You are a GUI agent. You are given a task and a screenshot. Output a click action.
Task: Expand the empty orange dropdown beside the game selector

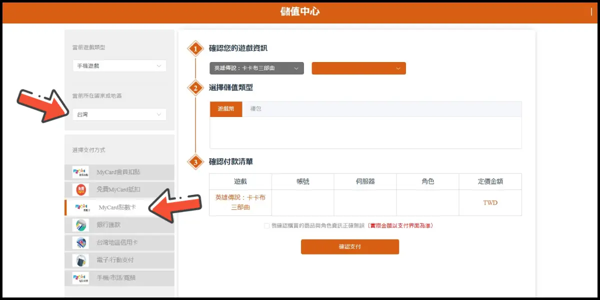pyautogui.click(x=358, y=68)
